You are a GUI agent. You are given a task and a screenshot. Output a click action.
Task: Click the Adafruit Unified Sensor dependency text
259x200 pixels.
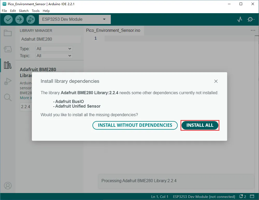pyautogui.click(x=78, y=106)
